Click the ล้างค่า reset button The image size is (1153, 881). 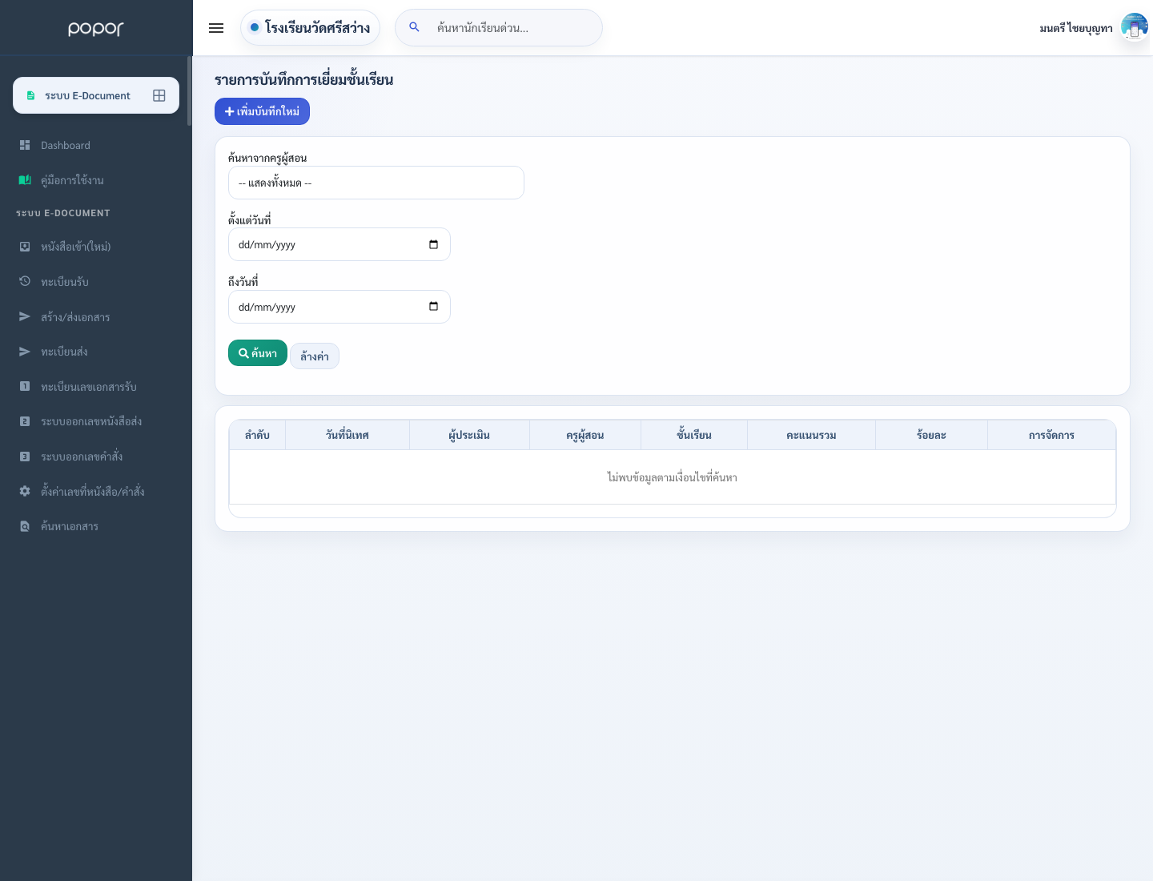[x=315, y=356]
